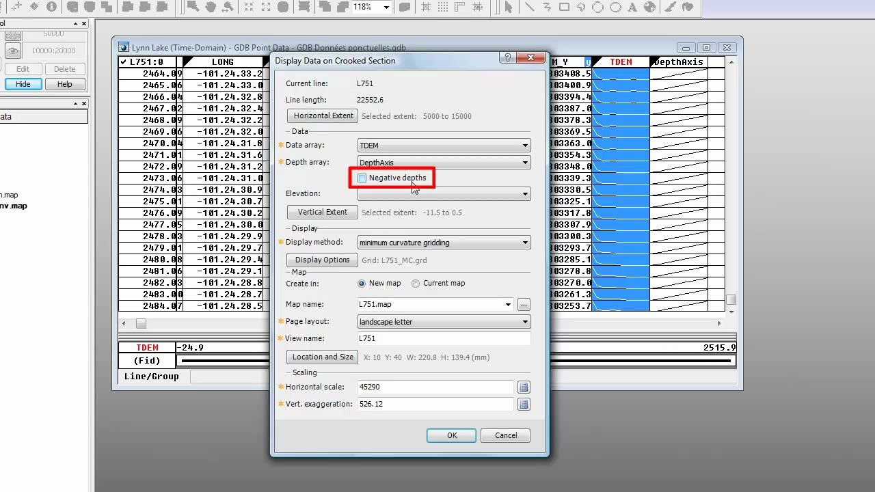
Task: Select the rectangle drawing tool
Action: coord(564,7)
